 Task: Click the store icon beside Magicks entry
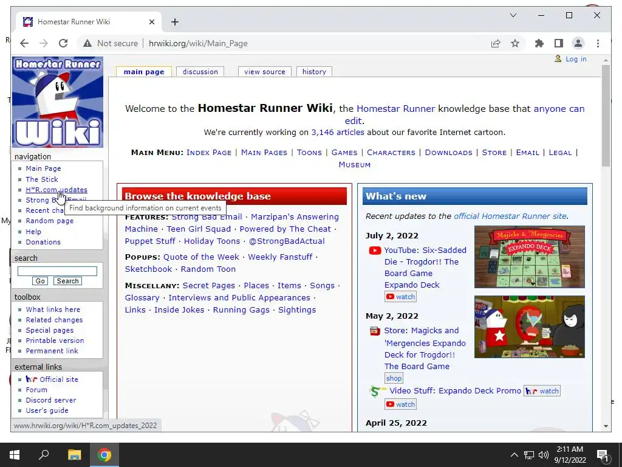tap(375, 331)
